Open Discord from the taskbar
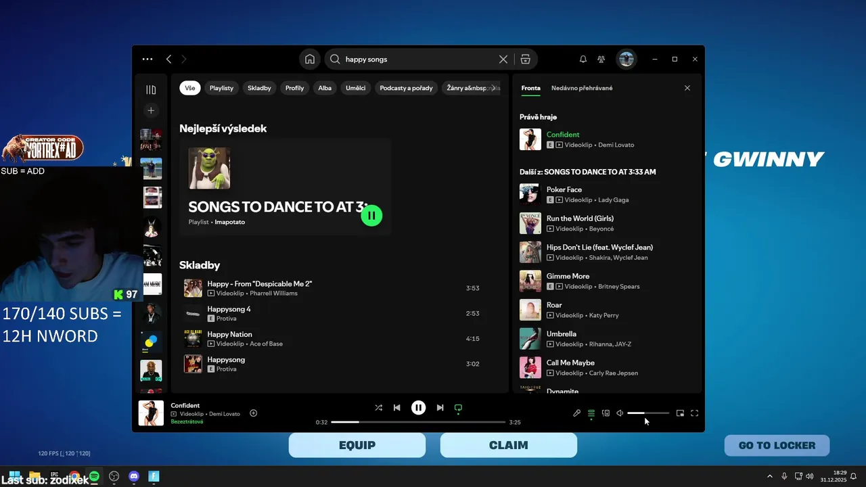The width and height of the screenshot is (866, 487). [x=134, y=476]
